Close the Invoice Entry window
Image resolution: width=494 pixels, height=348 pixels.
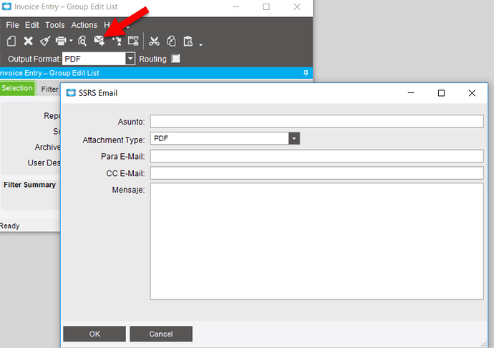(297, 7)
